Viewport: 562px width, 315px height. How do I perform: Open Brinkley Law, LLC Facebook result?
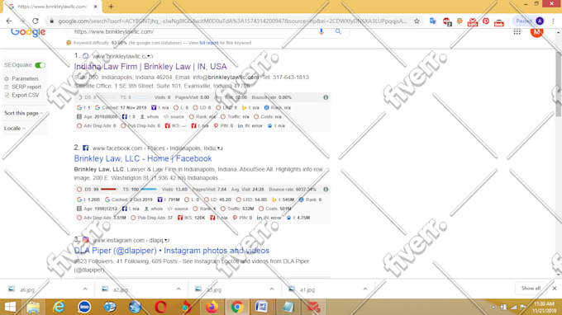143,158
